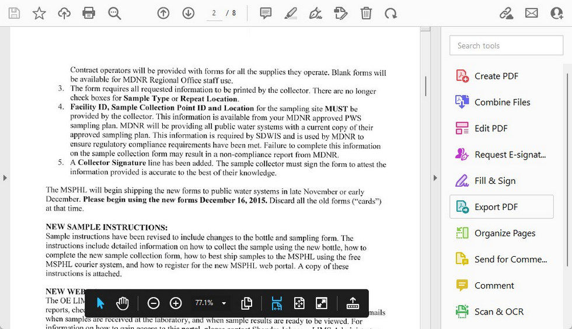This screenshot has height=329, width=572.
Task: Add a sticky note comment
Action: point(266,13)
